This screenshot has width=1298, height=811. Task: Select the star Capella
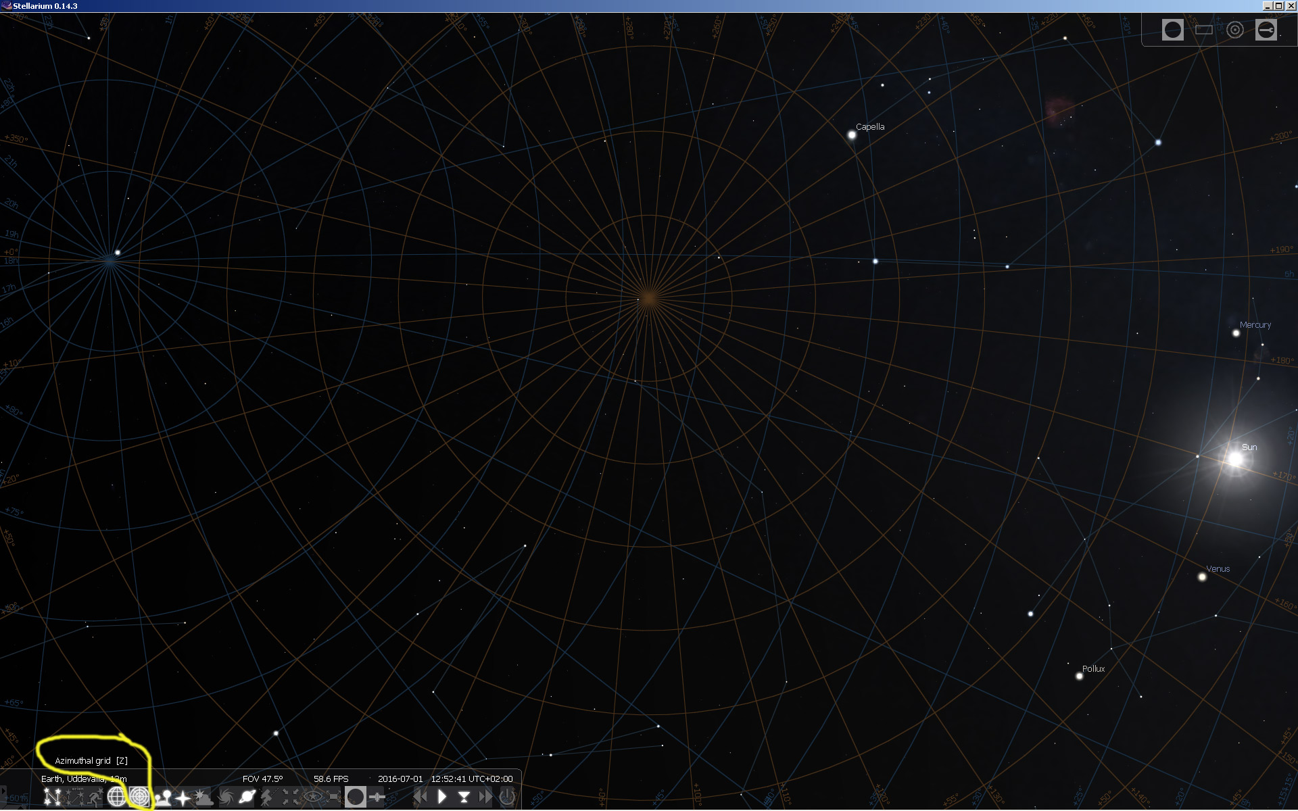click(852, 135)
